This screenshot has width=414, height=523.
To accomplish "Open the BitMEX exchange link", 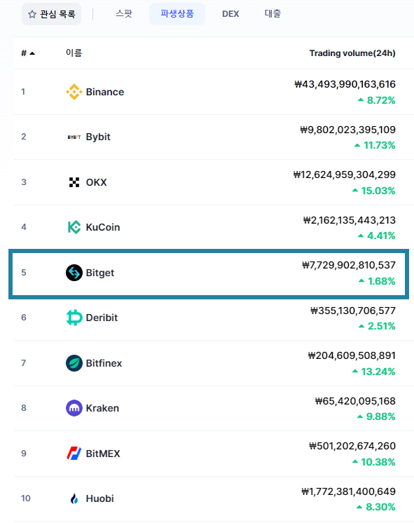I will coord(103,454).
